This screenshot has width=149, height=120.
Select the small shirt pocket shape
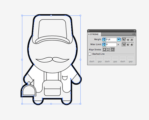tap(65, 78)
